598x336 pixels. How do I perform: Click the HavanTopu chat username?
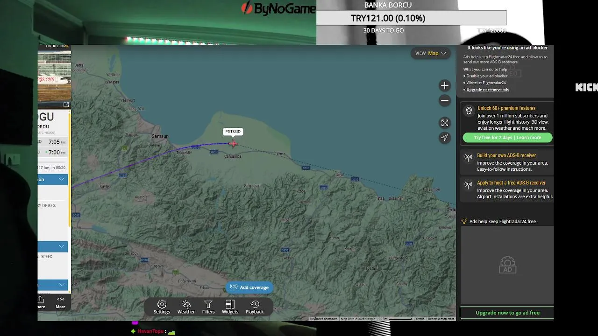click(150, 331)
